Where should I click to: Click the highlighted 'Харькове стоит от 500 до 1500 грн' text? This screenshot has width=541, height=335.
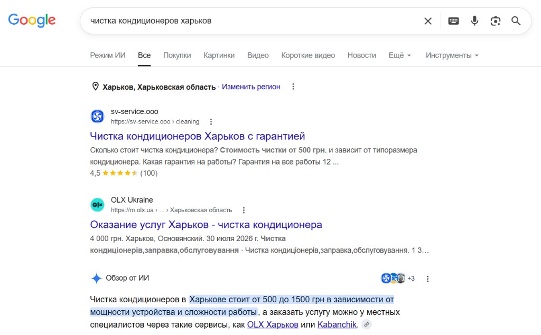point(256,299)
